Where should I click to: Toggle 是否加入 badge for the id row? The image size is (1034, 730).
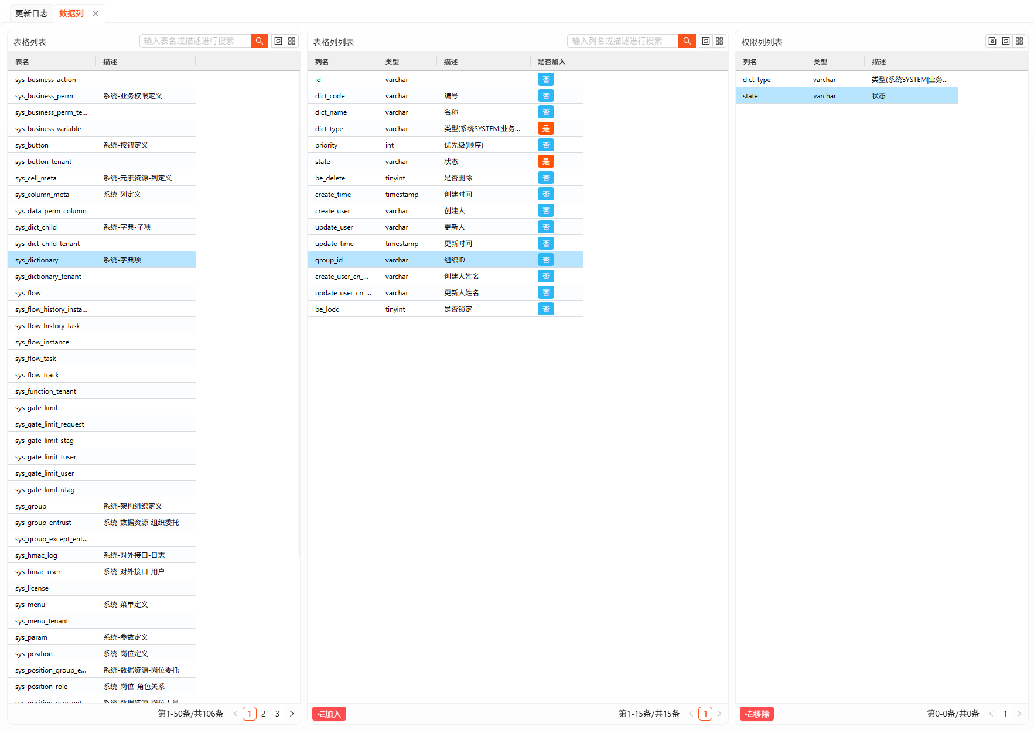tap(545, 80)
